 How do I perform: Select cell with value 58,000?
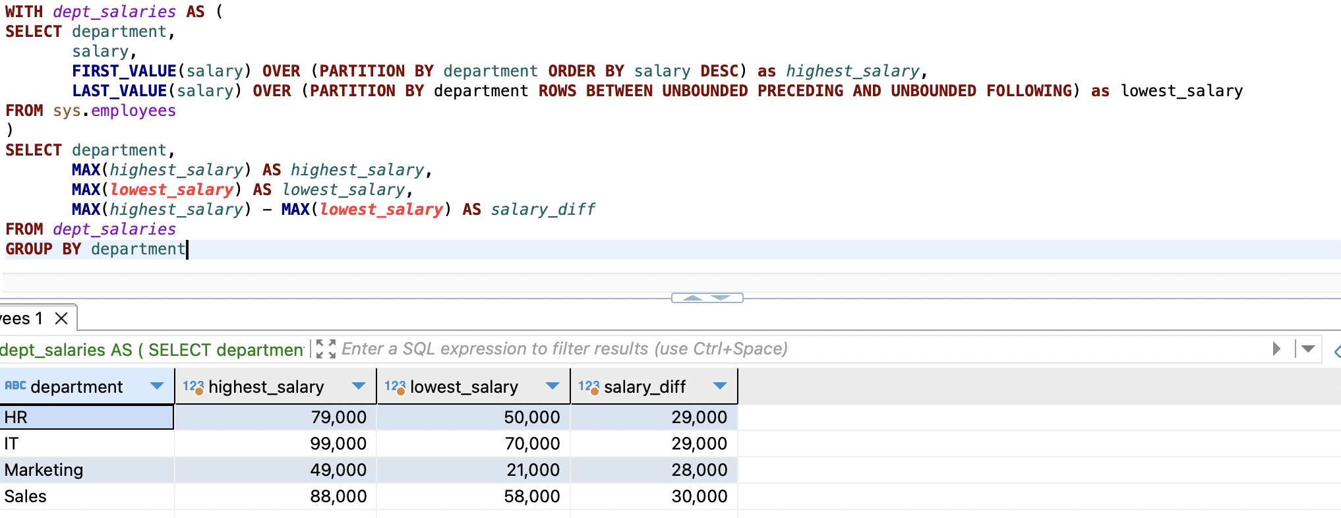coord(473,496)
